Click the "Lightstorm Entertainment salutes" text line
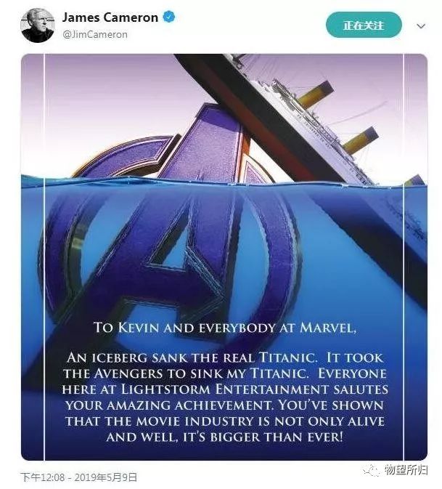Screen dimensions: 442x489 point(254,389)
